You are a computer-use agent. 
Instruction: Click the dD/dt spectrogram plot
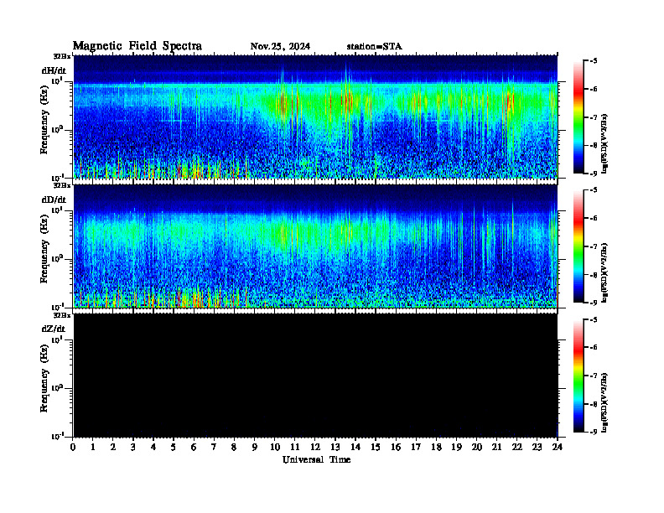(x=315, y=246)
